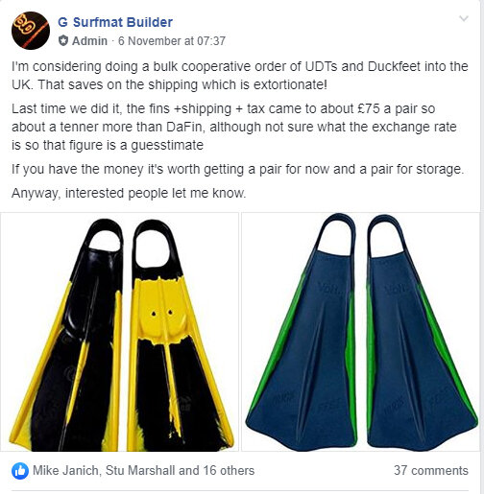484x494 pixels.
Task: Open Mike Janich's profile from likes
Action: click(x=65, y=471)
